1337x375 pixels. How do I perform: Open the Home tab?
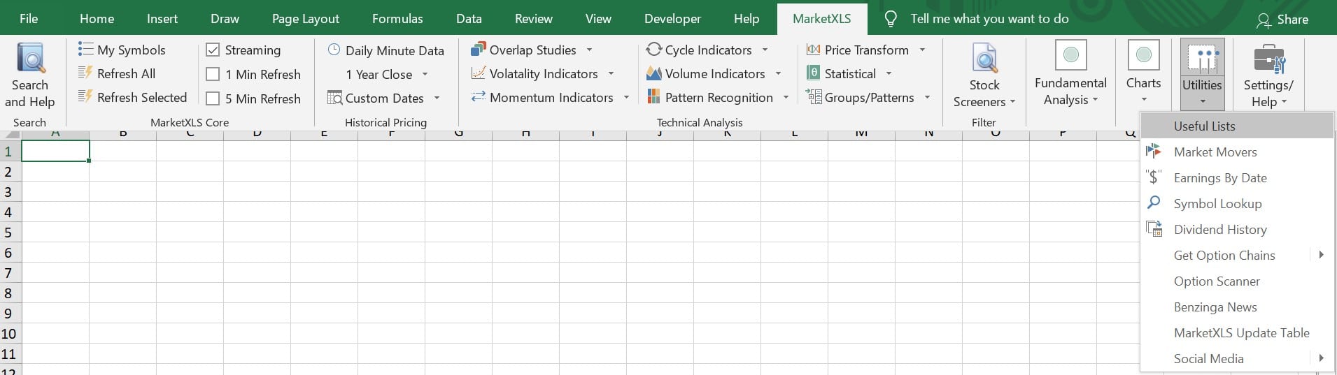click(x=97, y=19)
